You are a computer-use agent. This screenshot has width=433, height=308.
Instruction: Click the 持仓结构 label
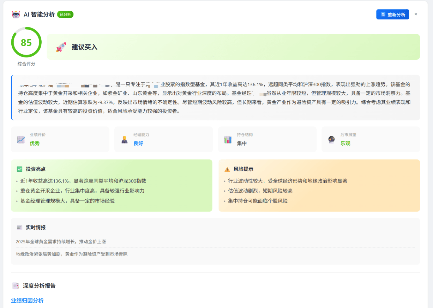pyautogui.click(x=245, y=135)
